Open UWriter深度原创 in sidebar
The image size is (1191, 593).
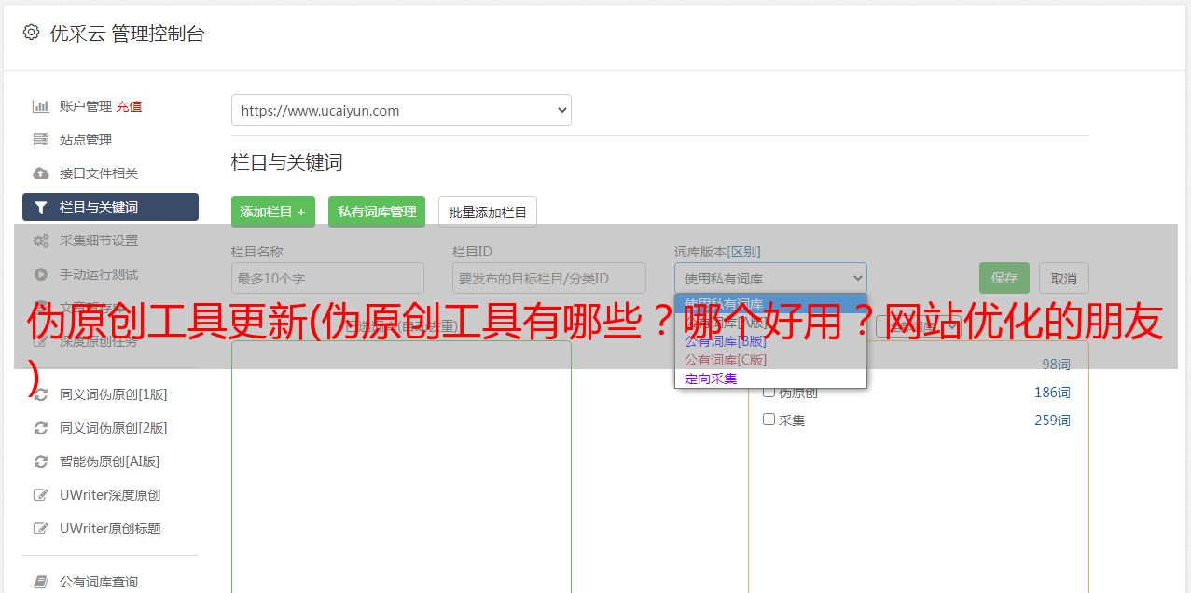pos(110,495)
